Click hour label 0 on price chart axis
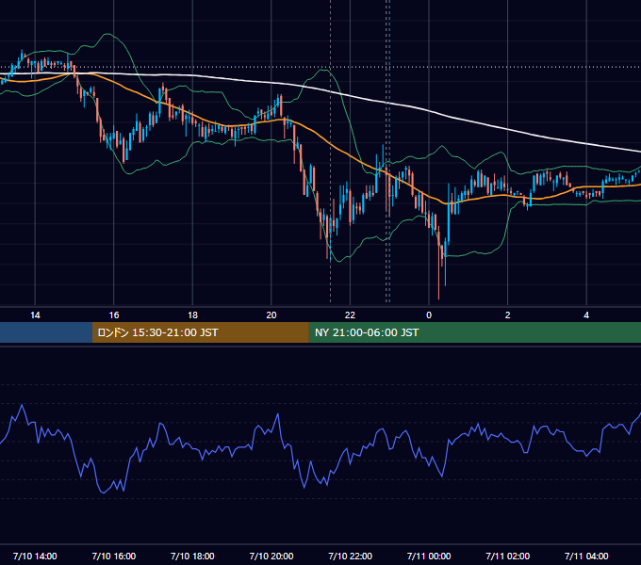The image size is (641, 565). [429, 315]
